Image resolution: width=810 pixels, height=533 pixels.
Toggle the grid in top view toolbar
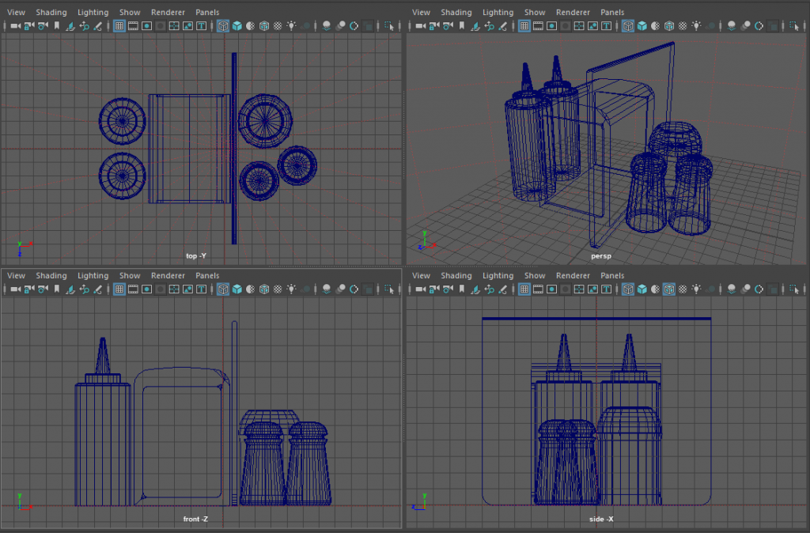click(x=119, y=26)
